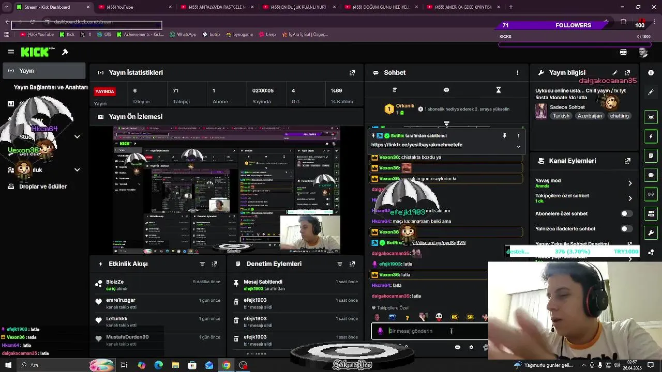662x372 pixels.
Task: Expand the pinned message chevron
Action: [x=518, y=147]
